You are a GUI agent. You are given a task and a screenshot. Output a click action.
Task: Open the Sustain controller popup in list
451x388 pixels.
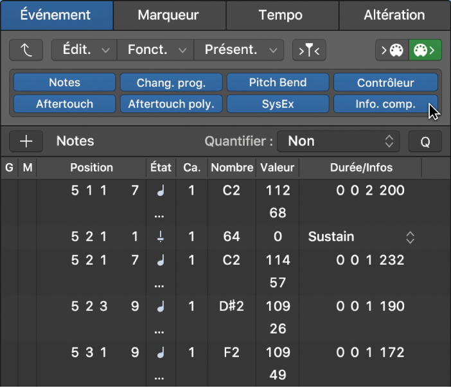[361, 237]
